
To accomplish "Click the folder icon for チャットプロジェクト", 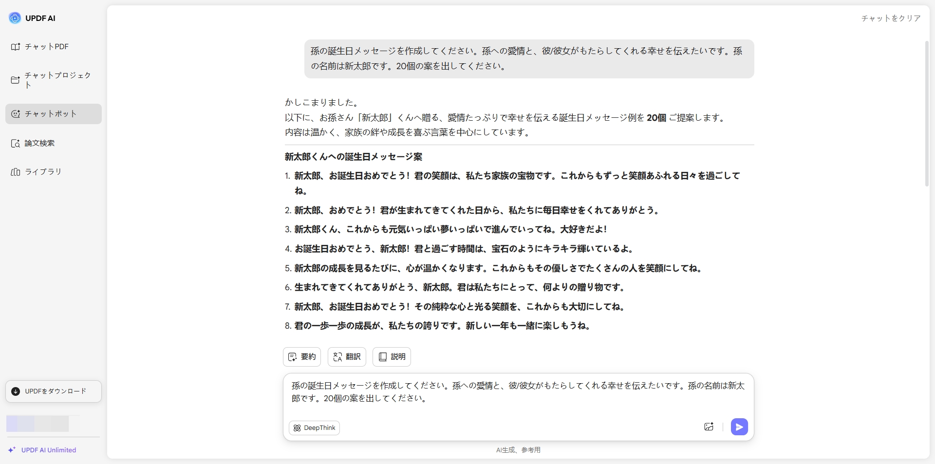I will coord(16,80).
